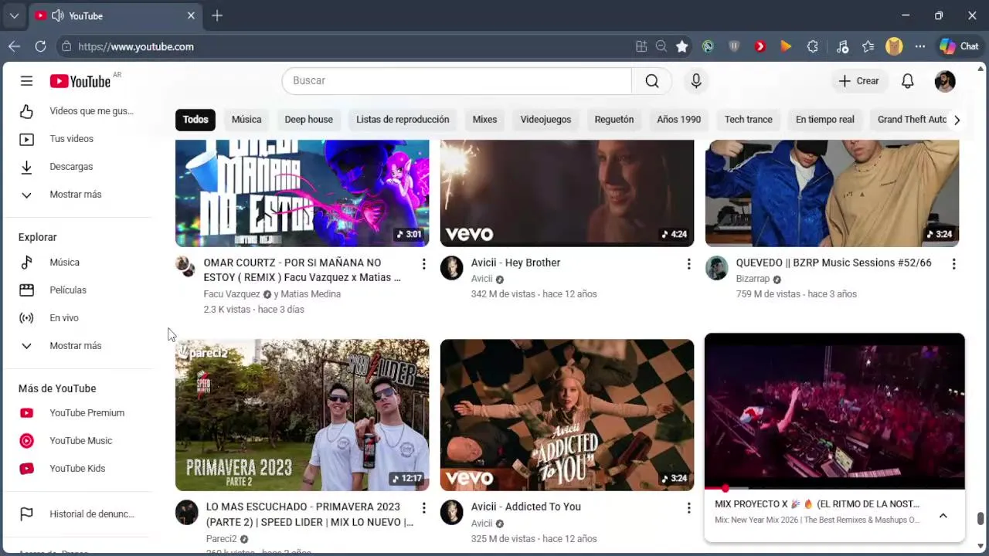Click the browser favorites star icon

[x=681, y=46]
